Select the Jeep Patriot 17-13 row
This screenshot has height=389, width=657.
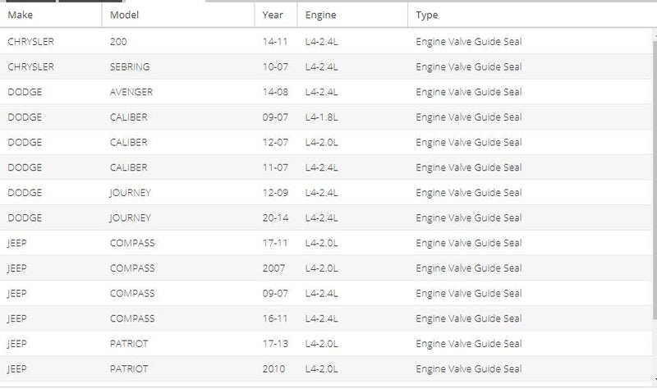(x=326, y=343)
